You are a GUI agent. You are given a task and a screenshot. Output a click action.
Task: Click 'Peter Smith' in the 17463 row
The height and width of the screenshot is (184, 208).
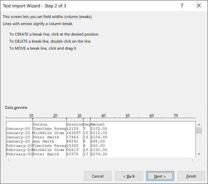(46, 137)
